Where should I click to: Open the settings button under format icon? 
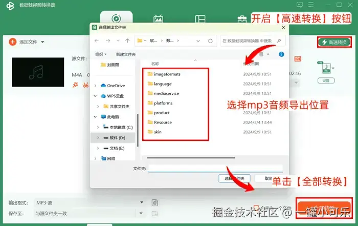326,80
